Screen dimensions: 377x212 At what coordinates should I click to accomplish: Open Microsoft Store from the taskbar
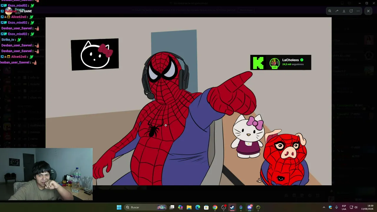point(206,207)
